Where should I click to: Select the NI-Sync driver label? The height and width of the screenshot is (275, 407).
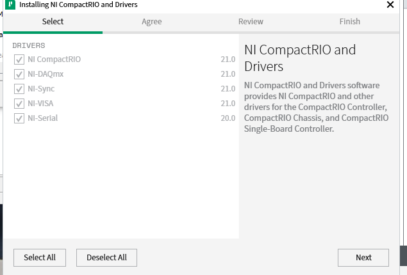pyautogui.click(x=41, y=89)
